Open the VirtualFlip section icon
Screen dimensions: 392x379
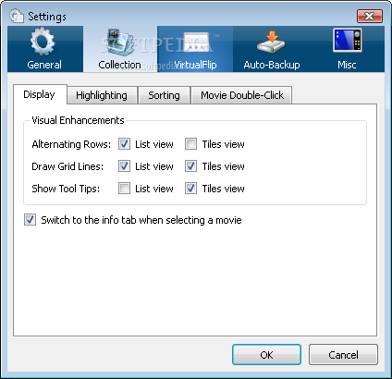(196, 43)
